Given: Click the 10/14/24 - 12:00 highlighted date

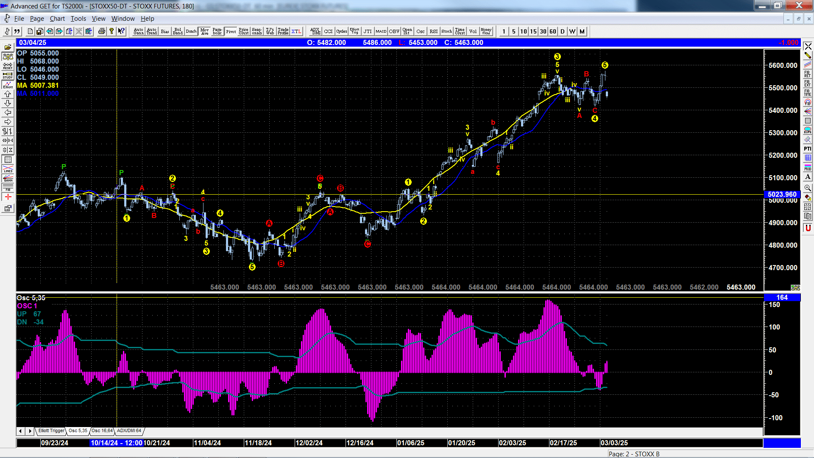Looking at the screenshot, I should click(117, 443).
